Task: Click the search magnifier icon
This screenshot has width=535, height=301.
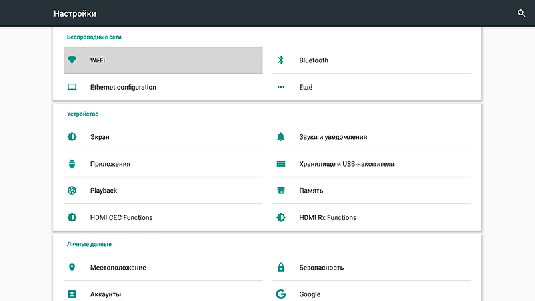Action: tap(522, 13)
